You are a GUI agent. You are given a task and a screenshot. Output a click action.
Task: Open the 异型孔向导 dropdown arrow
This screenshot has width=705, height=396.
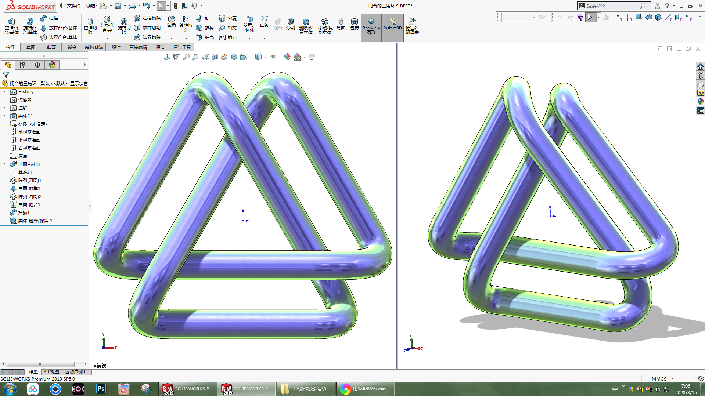[107, 38]
